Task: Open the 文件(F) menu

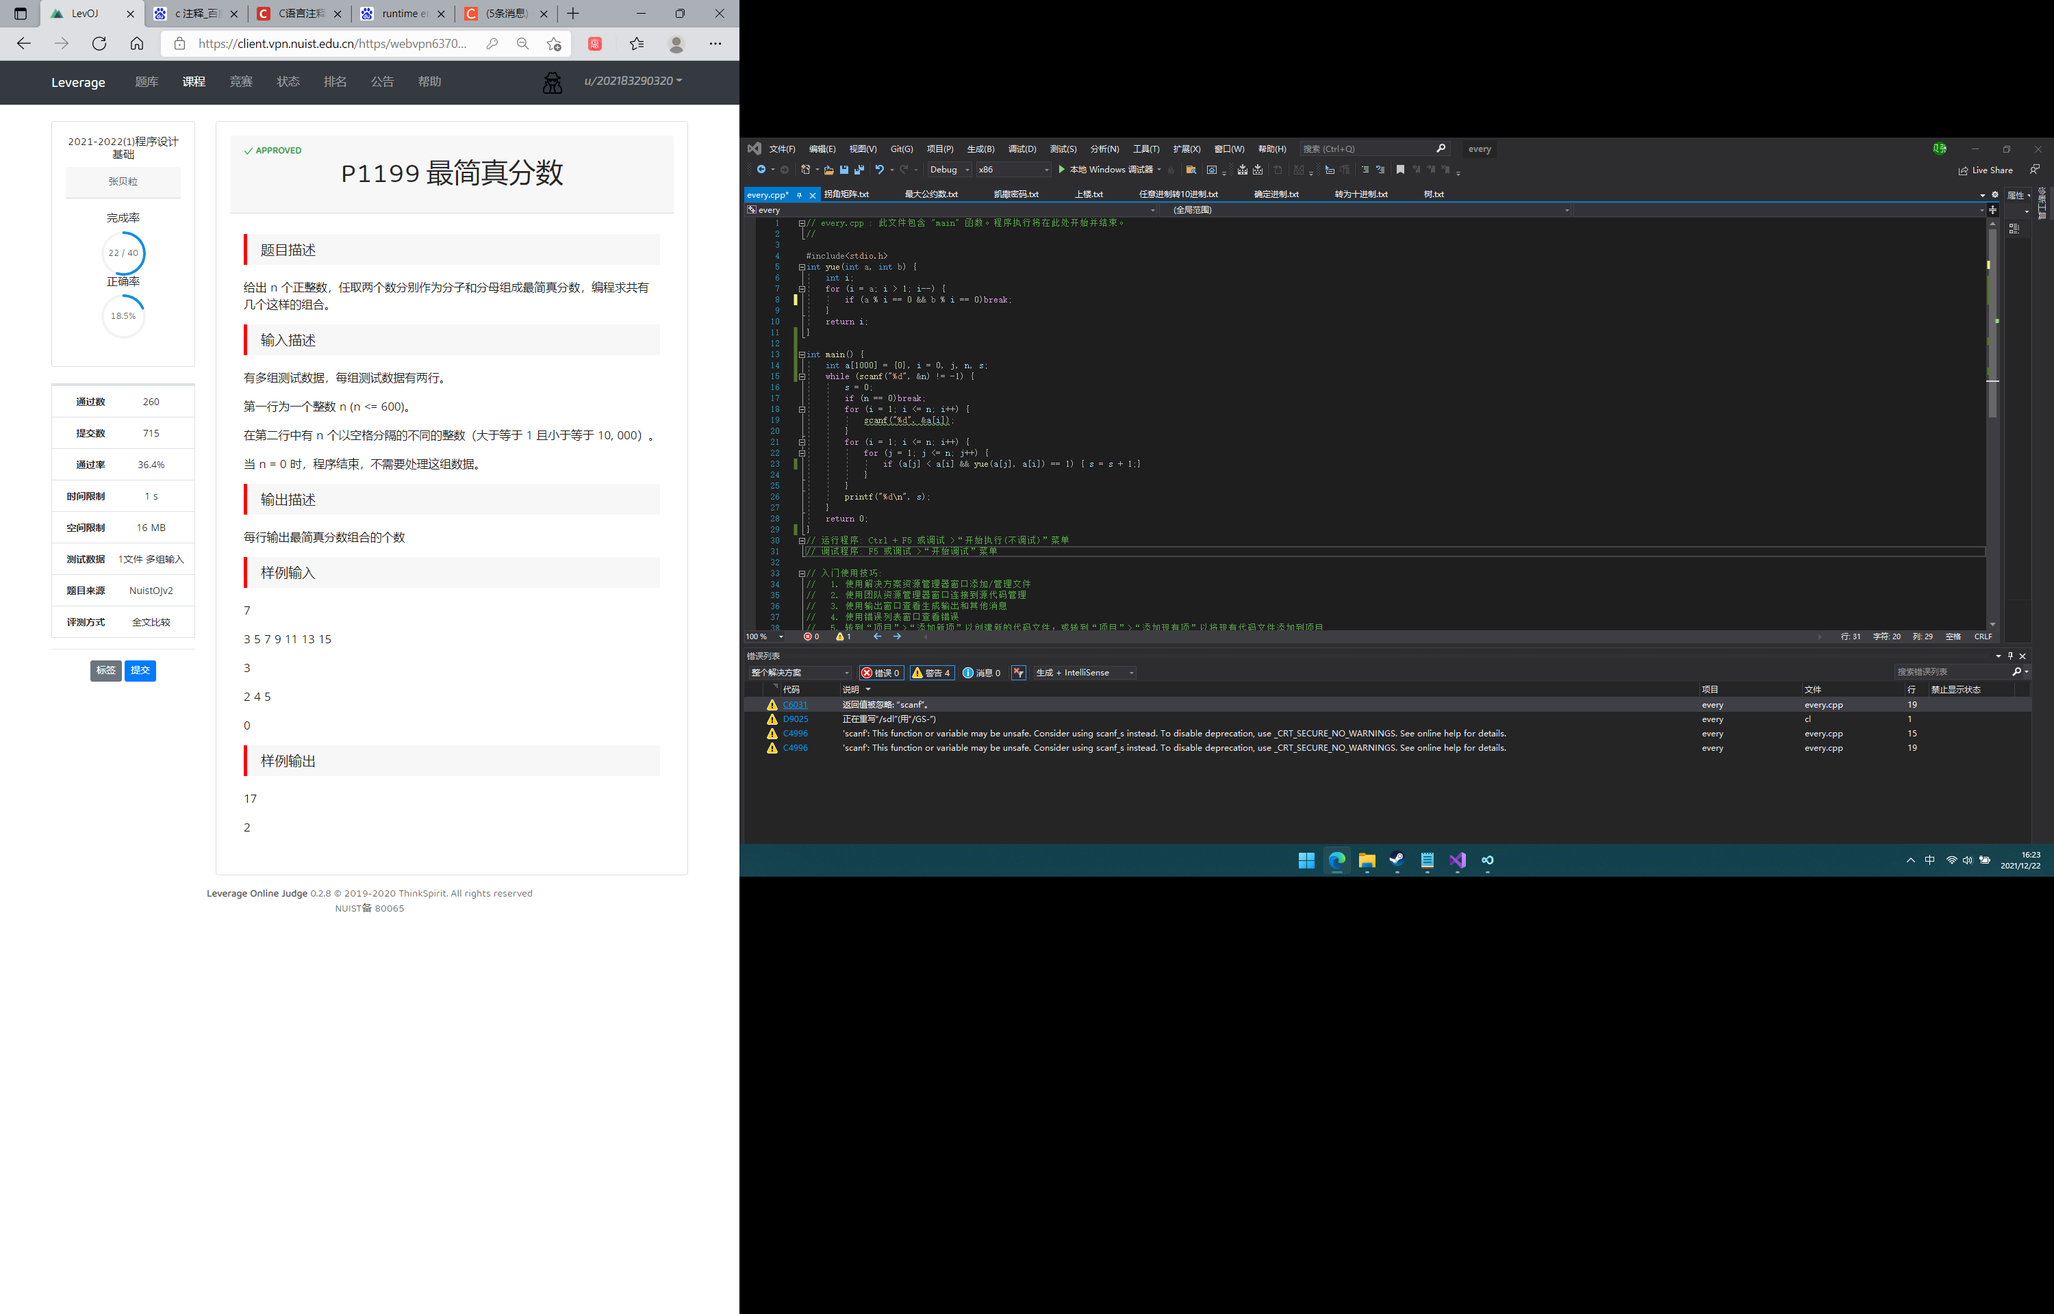Action: [x=782, y=149]
